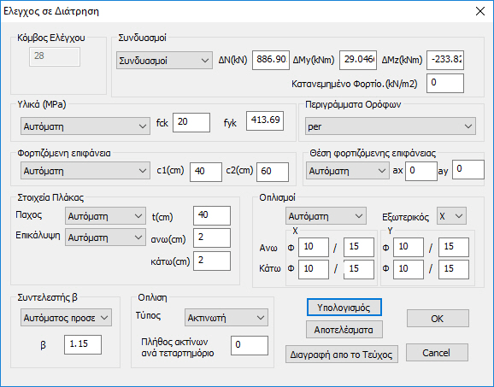Open the Αποτελέσματα results button
The width and height of the screenshot is (494, 387).
click(x=344, y=330)
